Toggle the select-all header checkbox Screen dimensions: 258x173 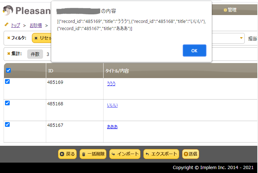click(8, 71)
